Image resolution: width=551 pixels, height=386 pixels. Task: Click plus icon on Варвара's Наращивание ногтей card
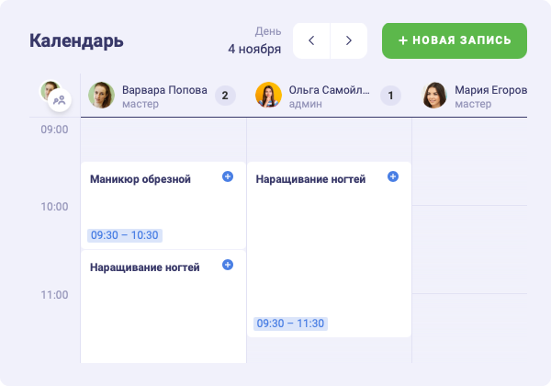pyautogui.click(x=228, y=265)
